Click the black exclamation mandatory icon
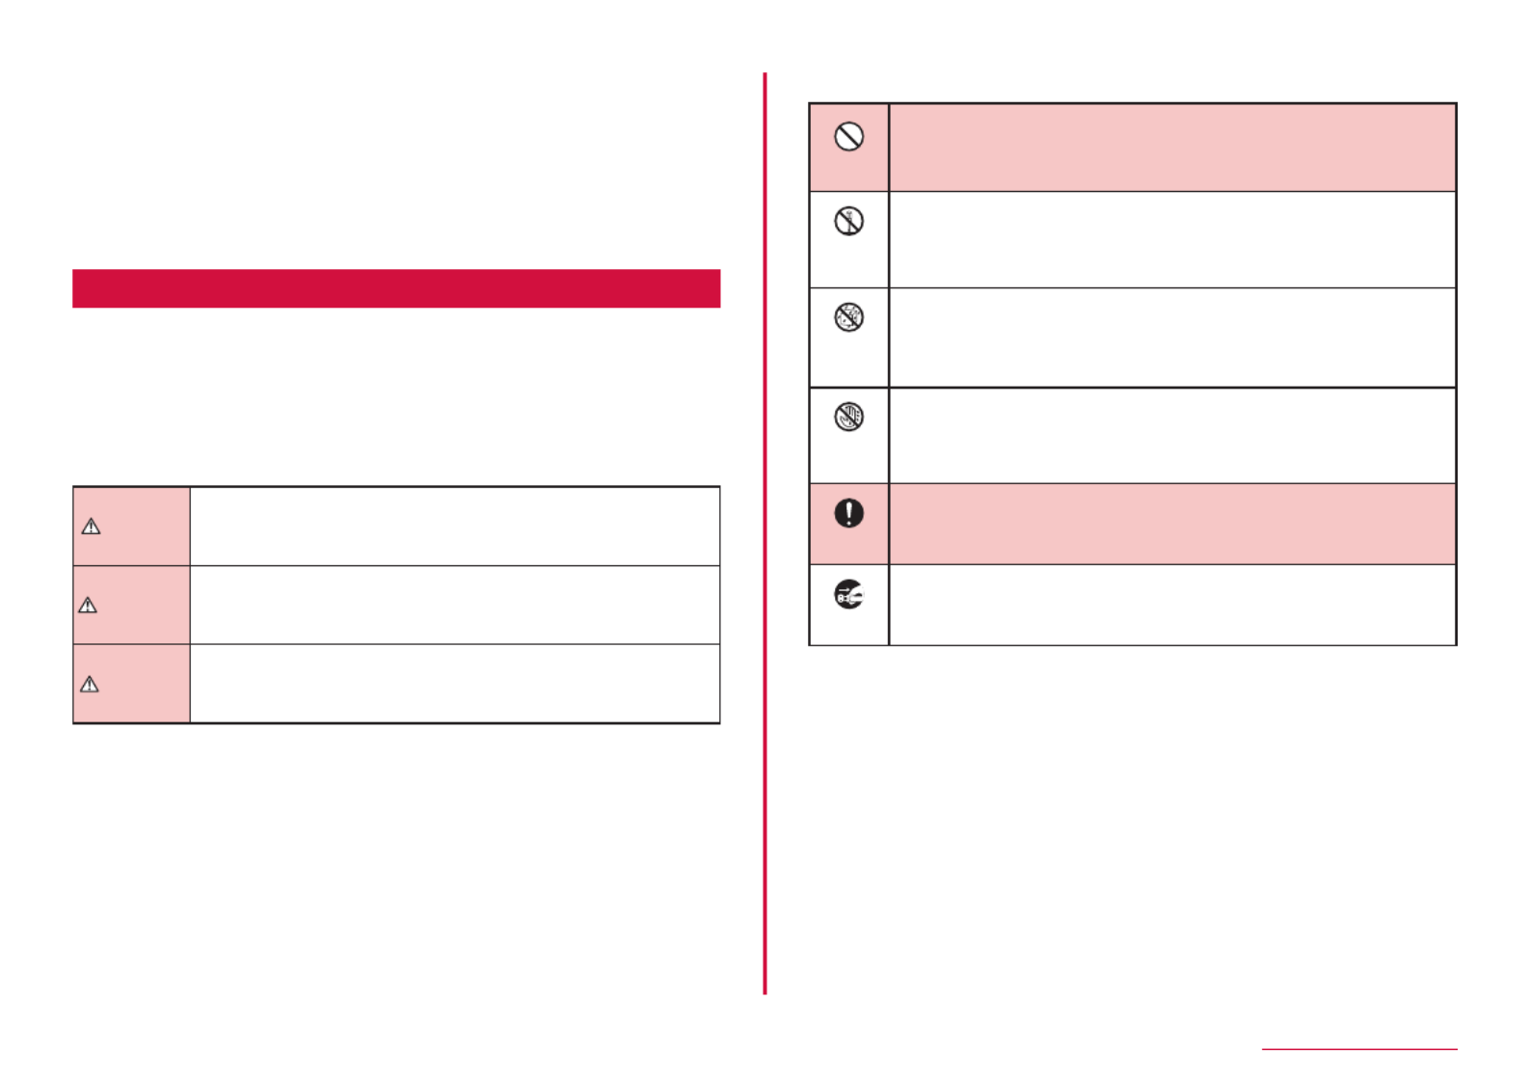 click(x=848, y=513)
